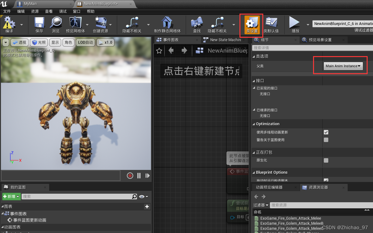Open the viewport options dropdown arrow
Image resolution: width=373 pixels, height=233 pixels.
point(6,42)
